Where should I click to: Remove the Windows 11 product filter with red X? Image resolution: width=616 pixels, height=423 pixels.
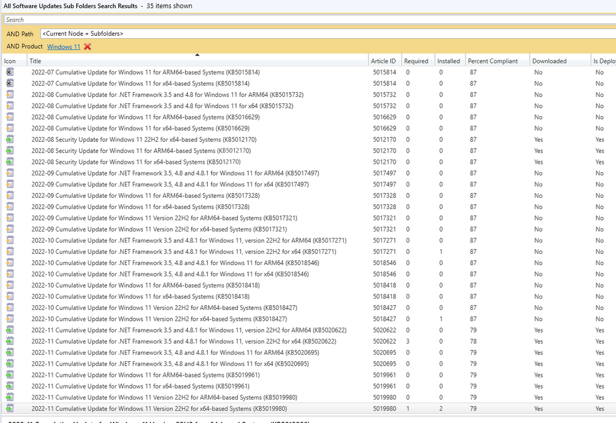click(x=87, y=46)
